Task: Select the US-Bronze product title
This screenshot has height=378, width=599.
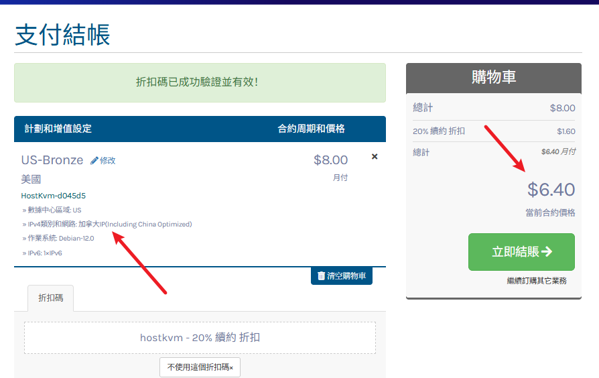Action: [52, 160]
